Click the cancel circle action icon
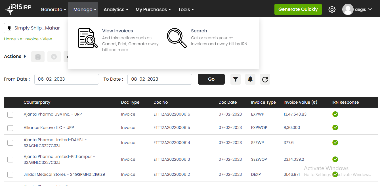Image resolution: width=380 pixels, height=186 pixels. click(x=54, y=57)
